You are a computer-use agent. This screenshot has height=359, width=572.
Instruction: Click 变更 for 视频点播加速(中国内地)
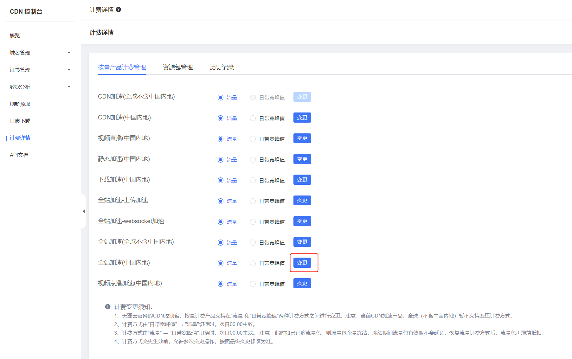pyautogui.click(x=302, y=283)
